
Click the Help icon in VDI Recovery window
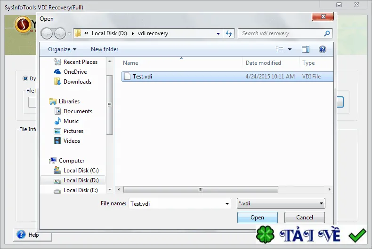[x=21, y=234]
